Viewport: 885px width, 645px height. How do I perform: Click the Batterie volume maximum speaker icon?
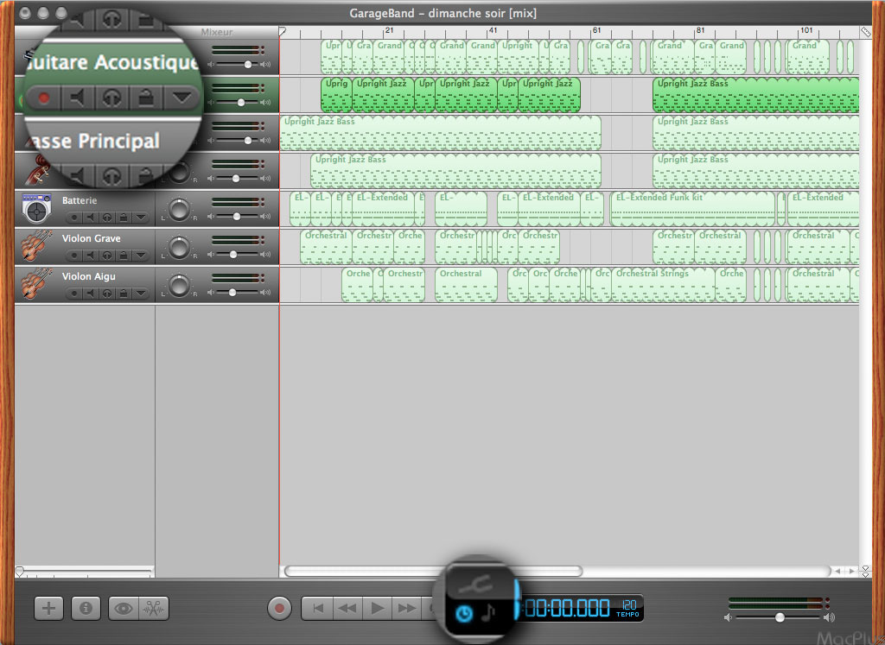pos(265,217)
